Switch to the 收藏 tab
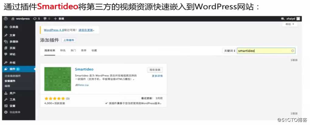The height and width of the screenshot is (125, 310). point(94,50)
